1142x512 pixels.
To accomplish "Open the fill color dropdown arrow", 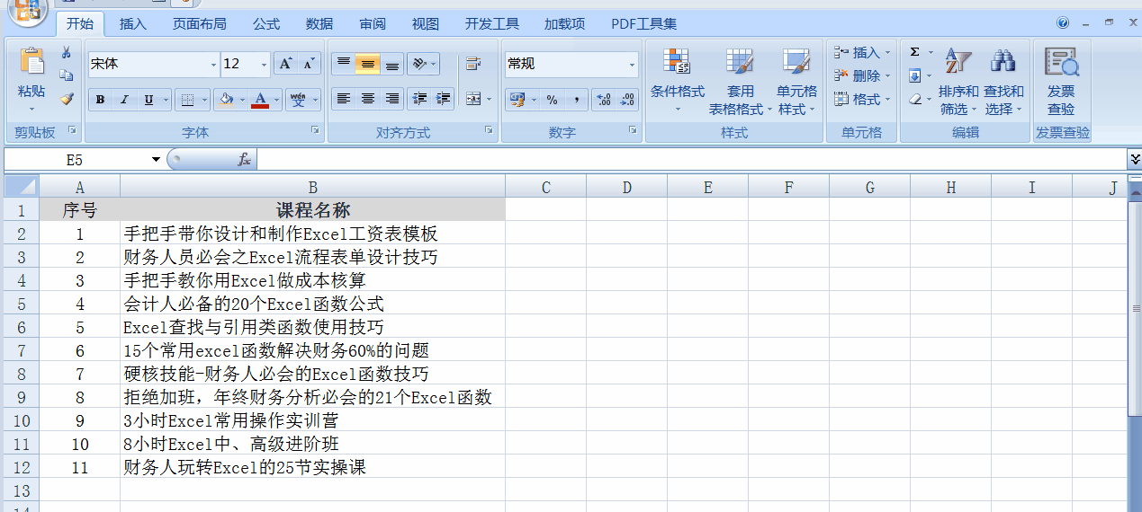I will tap(242, 100).
